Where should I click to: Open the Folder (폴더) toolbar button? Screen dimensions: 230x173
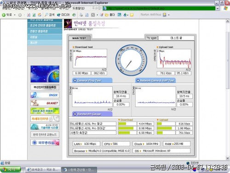point(110,15)
